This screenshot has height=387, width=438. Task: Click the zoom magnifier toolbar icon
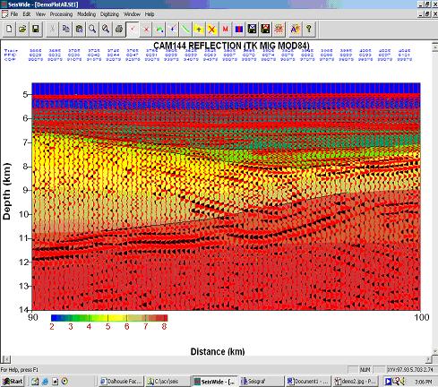tap(92, 29)
